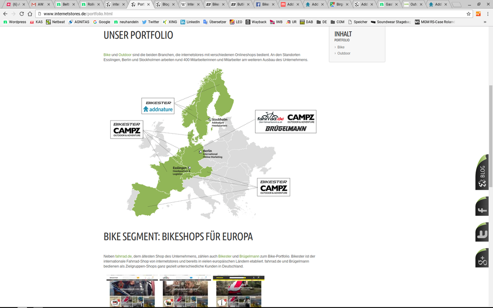This screenshot has width=493, height=308.
Task: Open the LEO dictionary bookmark
Action: [236, 22]
